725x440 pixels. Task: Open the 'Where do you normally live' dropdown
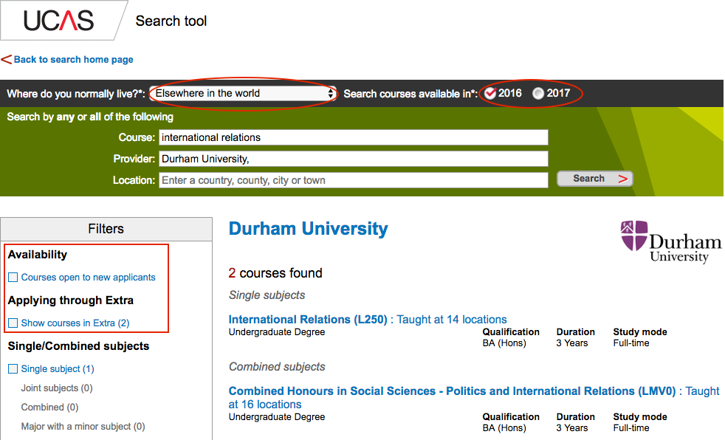[x=243, y=93]
